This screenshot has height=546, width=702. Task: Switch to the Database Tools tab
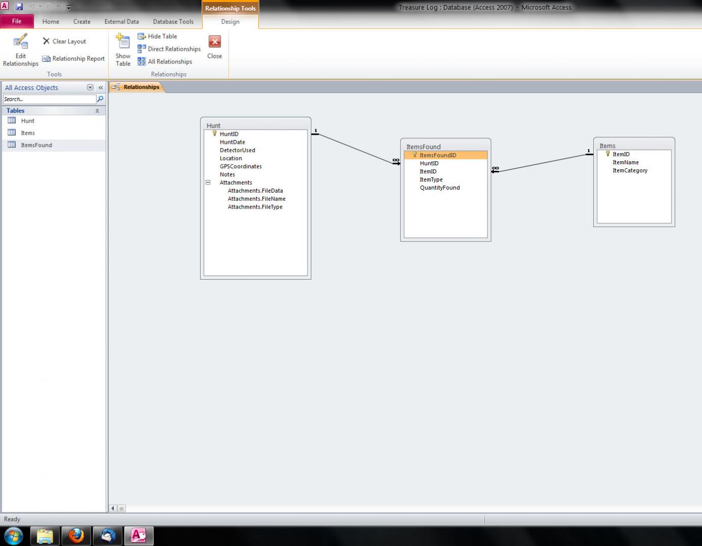point(173,21)
